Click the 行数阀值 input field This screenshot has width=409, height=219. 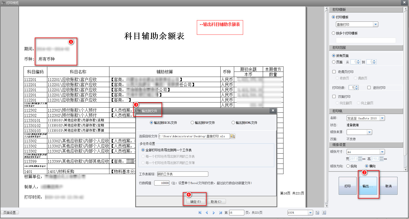tap(162, 183)
